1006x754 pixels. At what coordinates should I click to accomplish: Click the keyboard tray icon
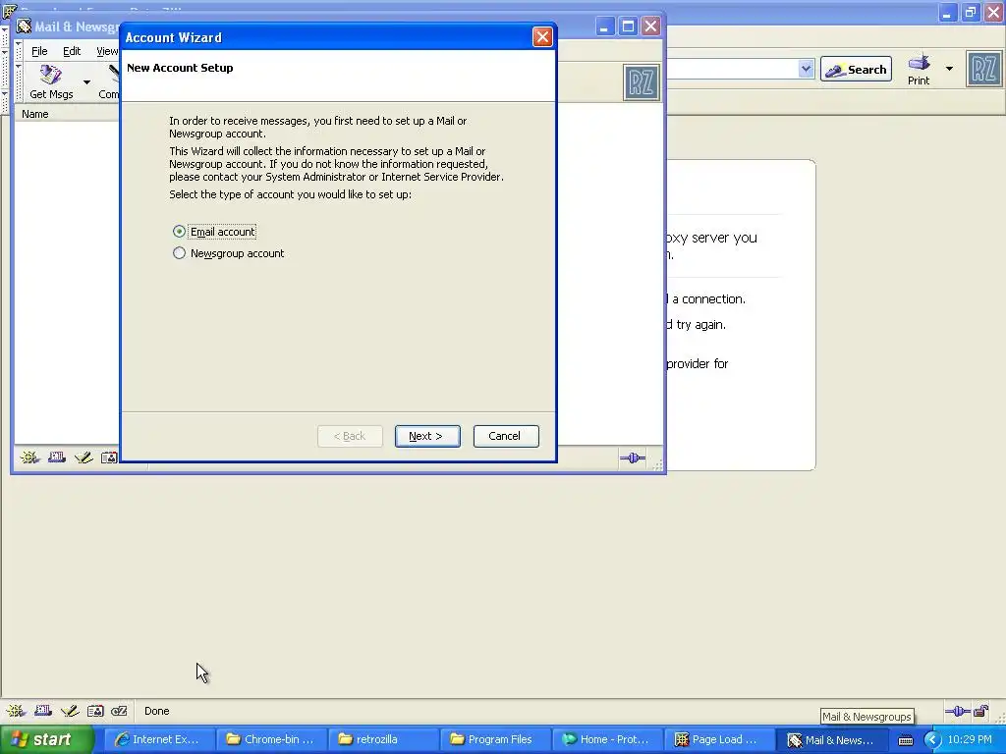(905, 740)
